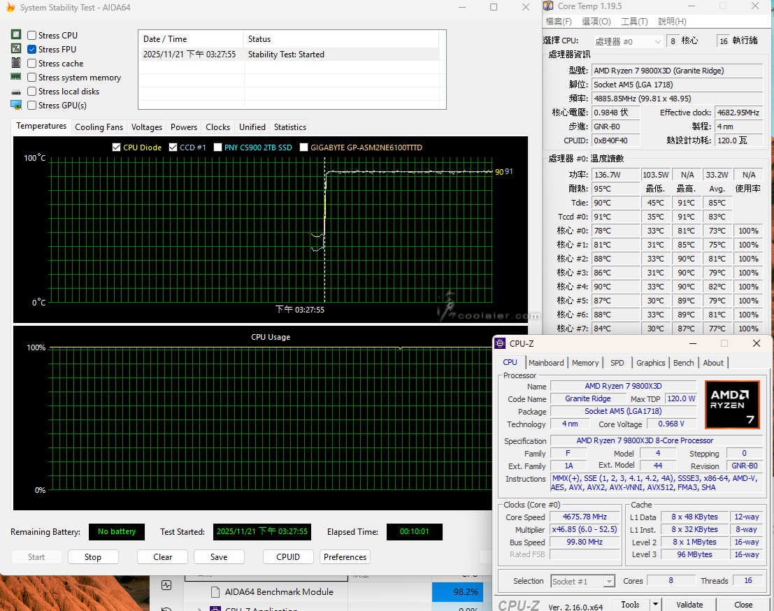Open the Mainboard tab in CPU-Z

pos(546,363)
